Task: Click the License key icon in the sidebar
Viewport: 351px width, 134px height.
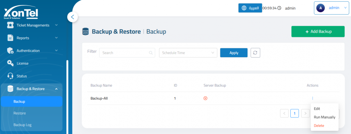Action: 10,63
